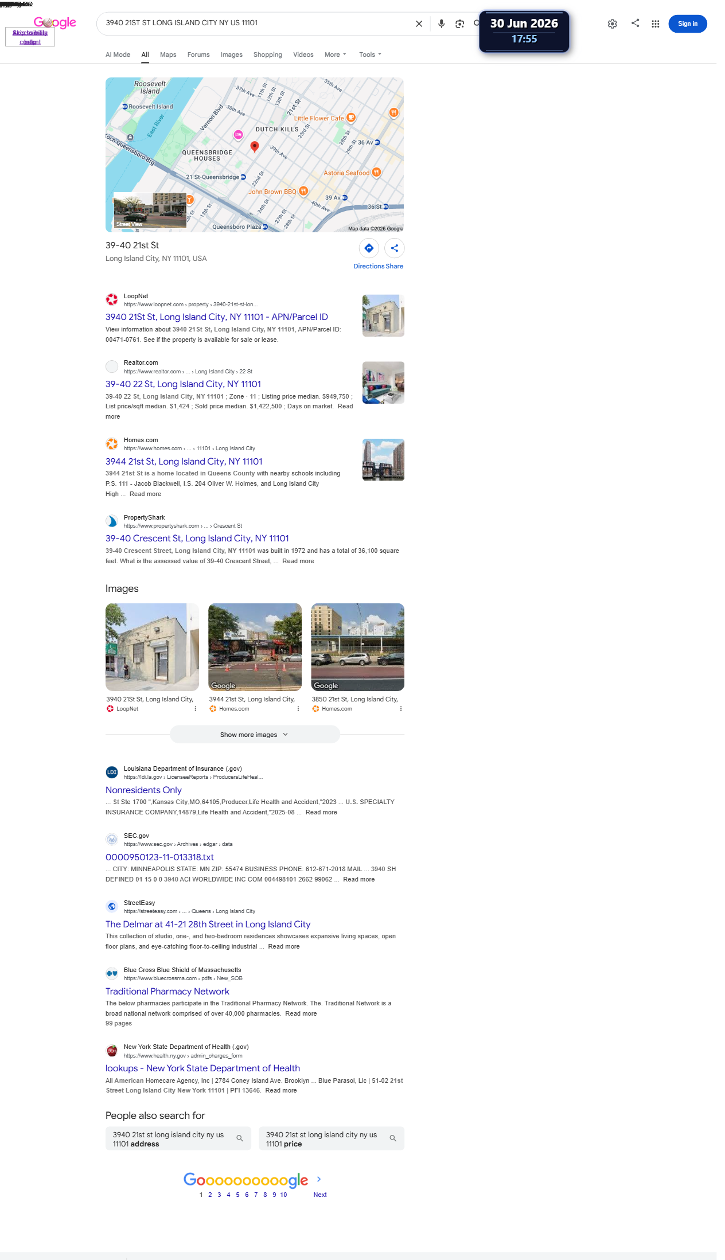Viewport: 725px width, 1260px height.
Task: Open the 0000950123-11-013318.txt SEC result
Action: 159,857
